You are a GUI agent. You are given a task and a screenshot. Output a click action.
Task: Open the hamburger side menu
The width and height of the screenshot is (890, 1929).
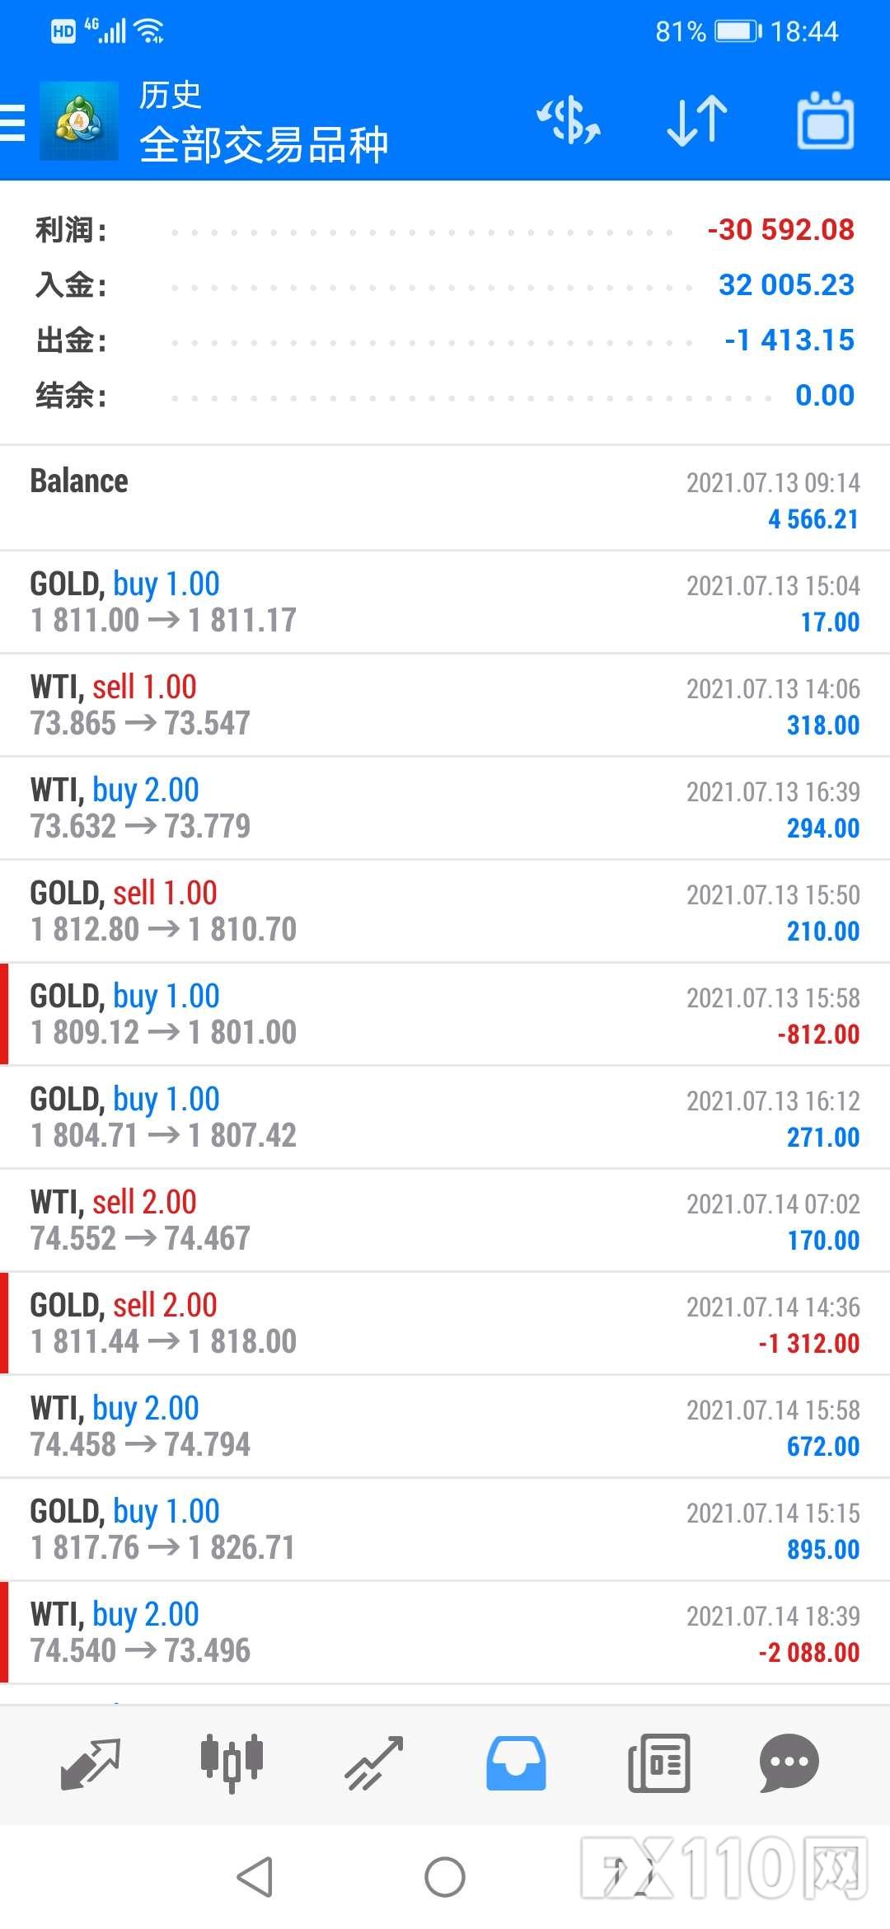pyautogui.click(x=12, y=123)
